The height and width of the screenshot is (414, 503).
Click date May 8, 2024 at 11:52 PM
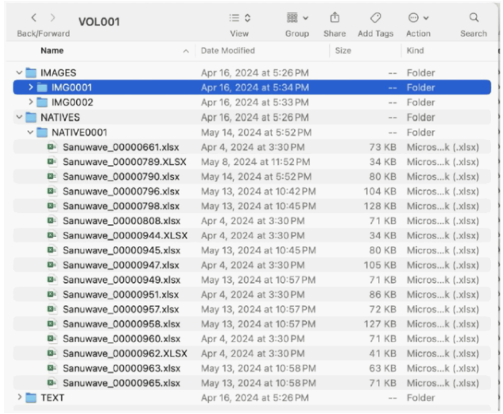(256, 162)
